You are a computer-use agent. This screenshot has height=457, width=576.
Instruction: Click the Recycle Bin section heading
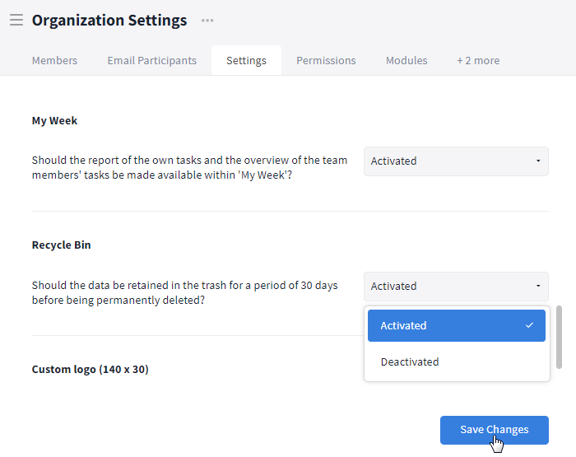pos(62,245)
